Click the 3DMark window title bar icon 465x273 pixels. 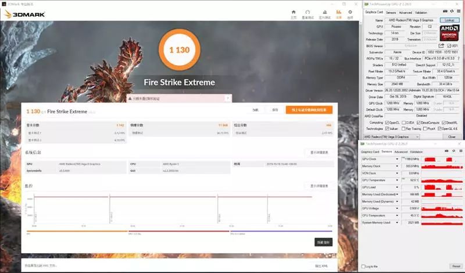point(4,4)
